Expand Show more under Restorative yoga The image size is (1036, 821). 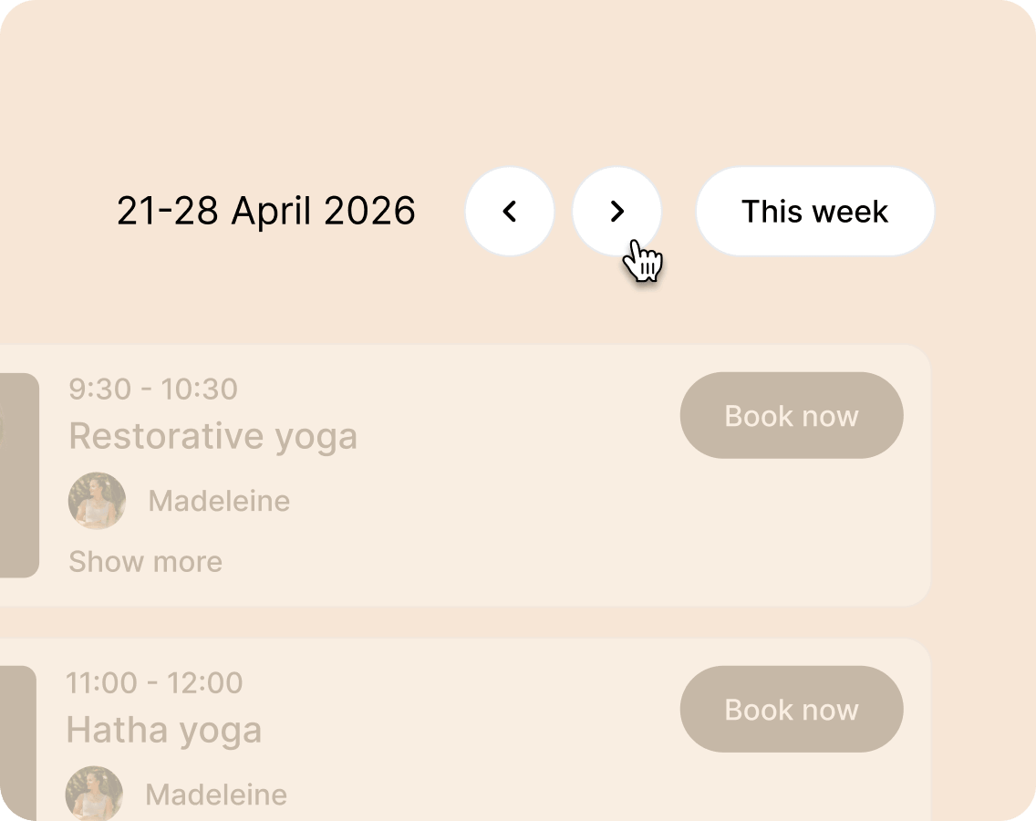click(x=145, y=562)
